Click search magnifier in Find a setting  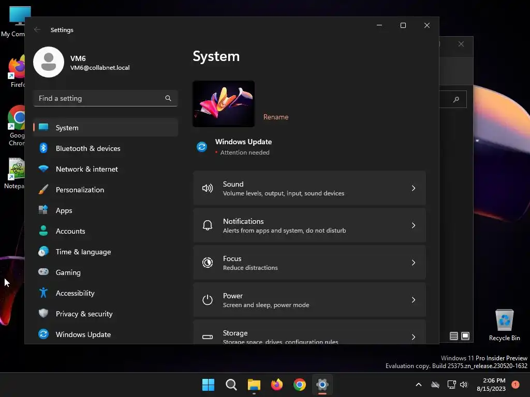coord(168,98)
